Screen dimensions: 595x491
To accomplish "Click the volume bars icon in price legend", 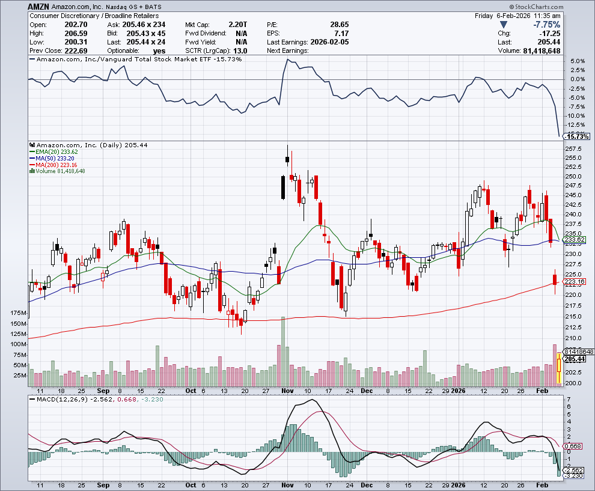I will [x=32, y=171].
